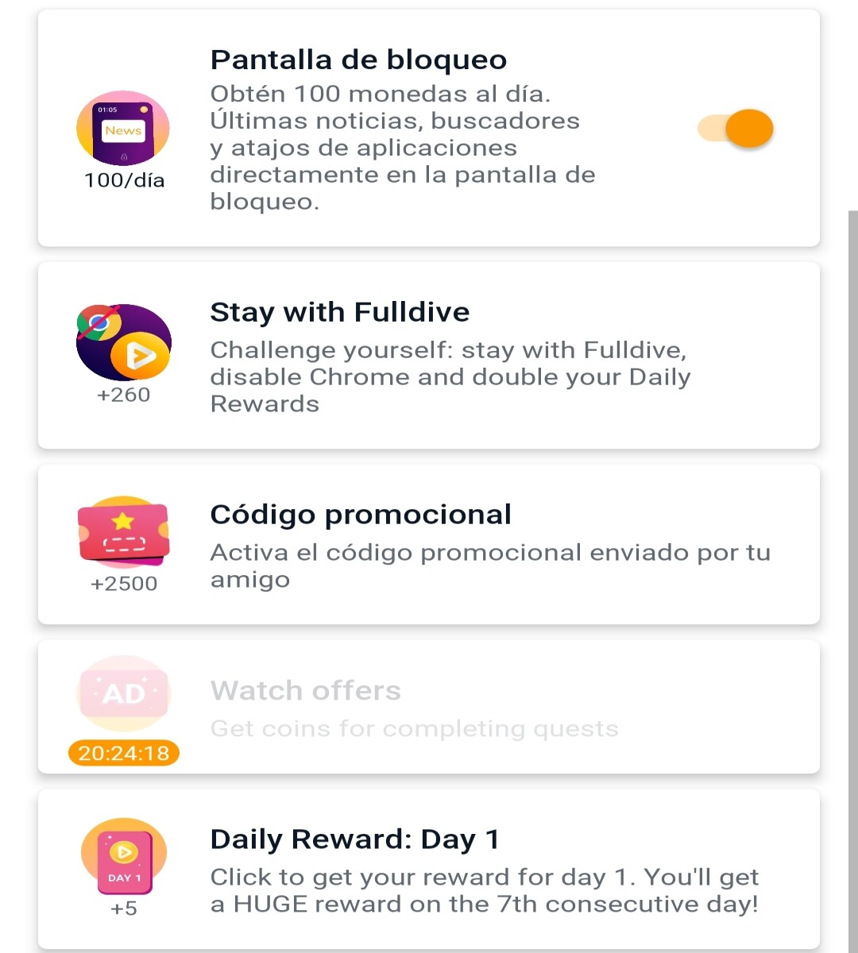Click the vertical scrollbar on the right edge
Viewport: 858px width, 953px height.
point(852,581)
